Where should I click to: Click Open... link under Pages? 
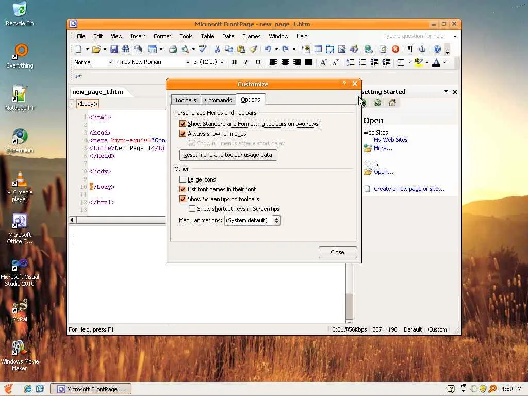tap(384, 172)
